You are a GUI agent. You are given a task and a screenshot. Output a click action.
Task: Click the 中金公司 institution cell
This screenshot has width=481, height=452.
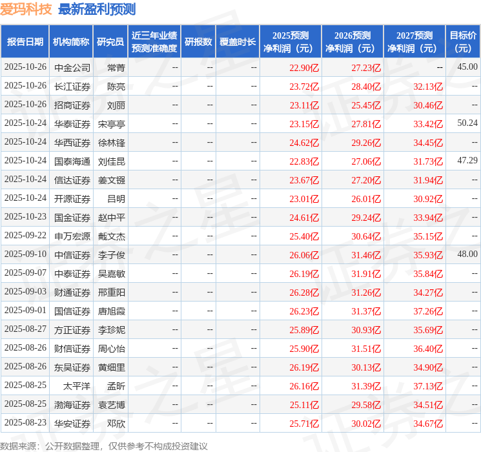pos(72,67)
